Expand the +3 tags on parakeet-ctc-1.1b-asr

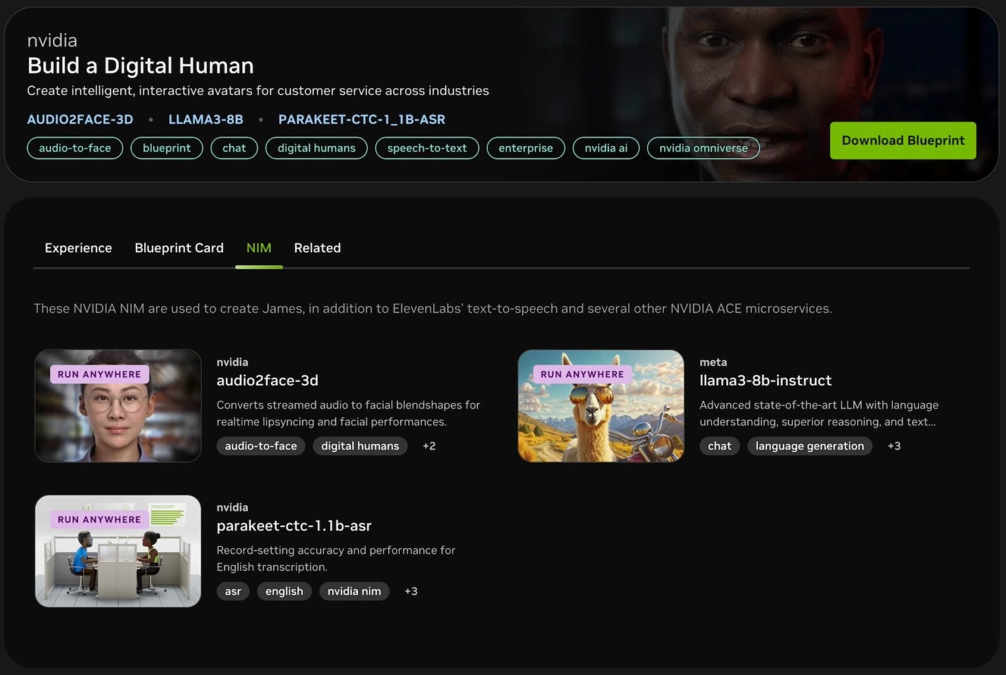tap(411, 591)
